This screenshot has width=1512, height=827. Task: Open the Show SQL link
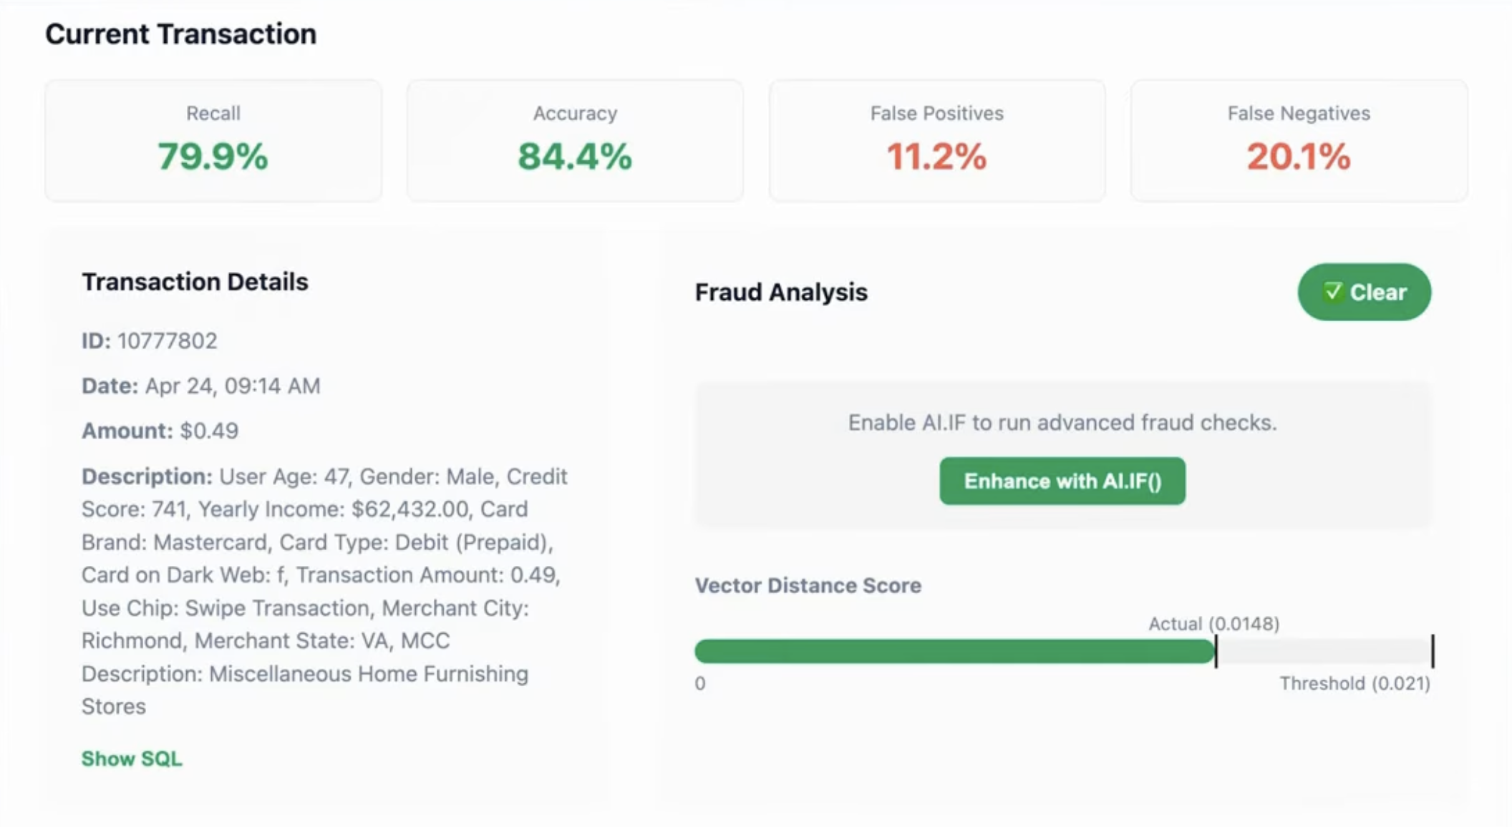coord(132,758)
